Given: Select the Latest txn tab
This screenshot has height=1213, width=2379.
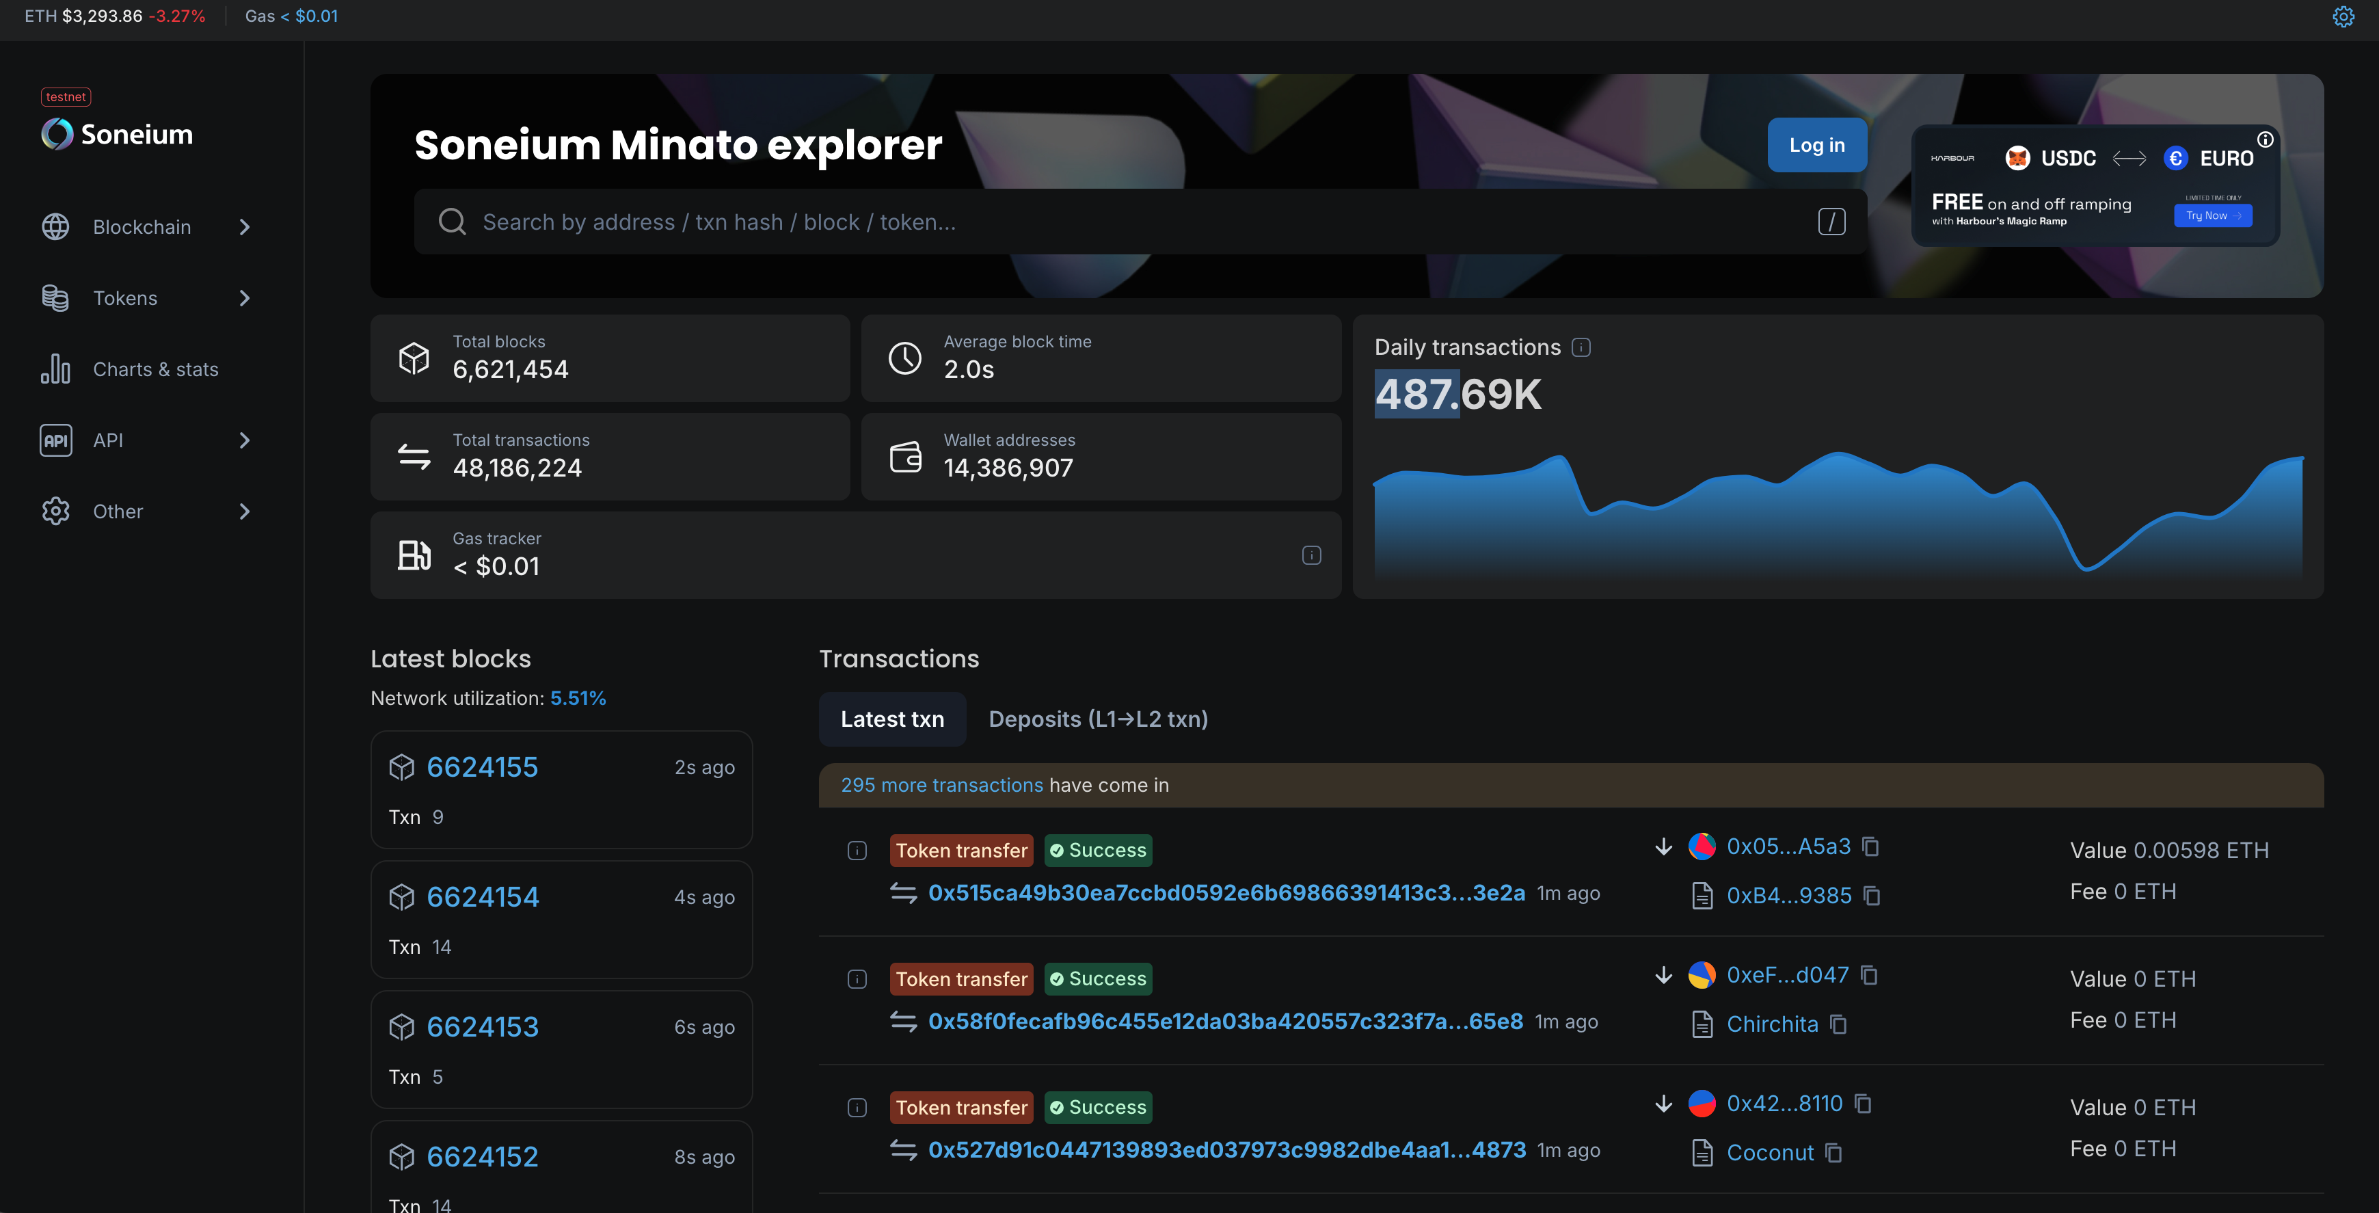Looking at the screenshot, I should point(891,719).
